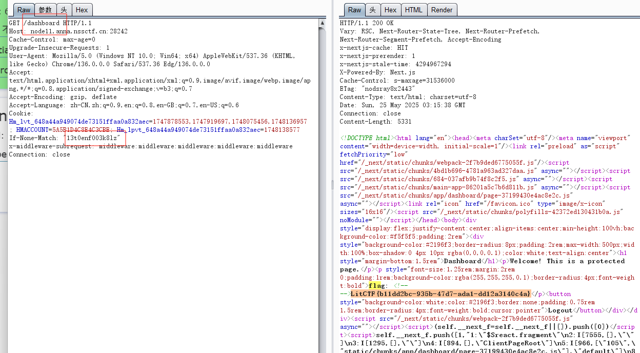Click the yellow highlighted "flag" word
The width and height of the screenshot is (640, 353).
375,286
